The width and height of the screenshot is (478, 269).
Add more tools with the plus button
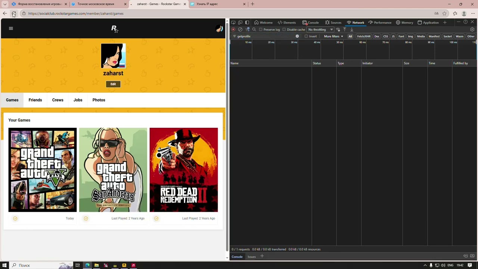coord(445,22)
